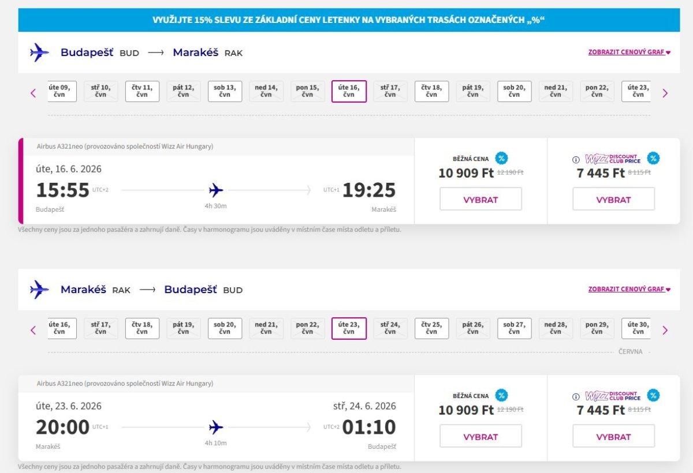
Task: Select outbound date pát 12, čvn
Action: coord(184,91)
